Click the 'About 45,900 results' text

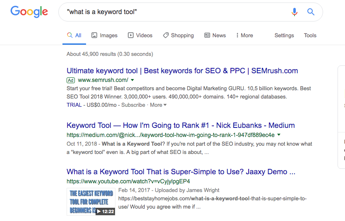tap(110, 54)
